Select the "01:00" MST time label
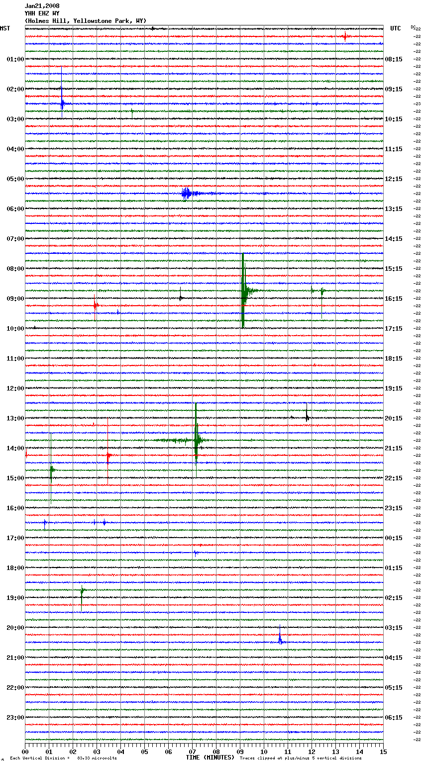Image resolution: width=423 pixels, height=765 pixels. click(15, 59)
